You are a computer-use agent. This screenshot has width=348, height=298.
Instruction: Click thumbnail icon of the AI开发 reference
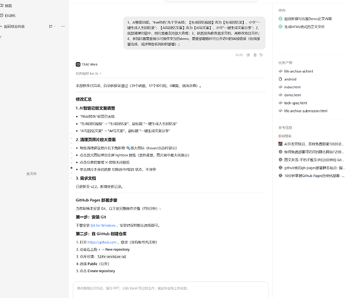point(281,144)
